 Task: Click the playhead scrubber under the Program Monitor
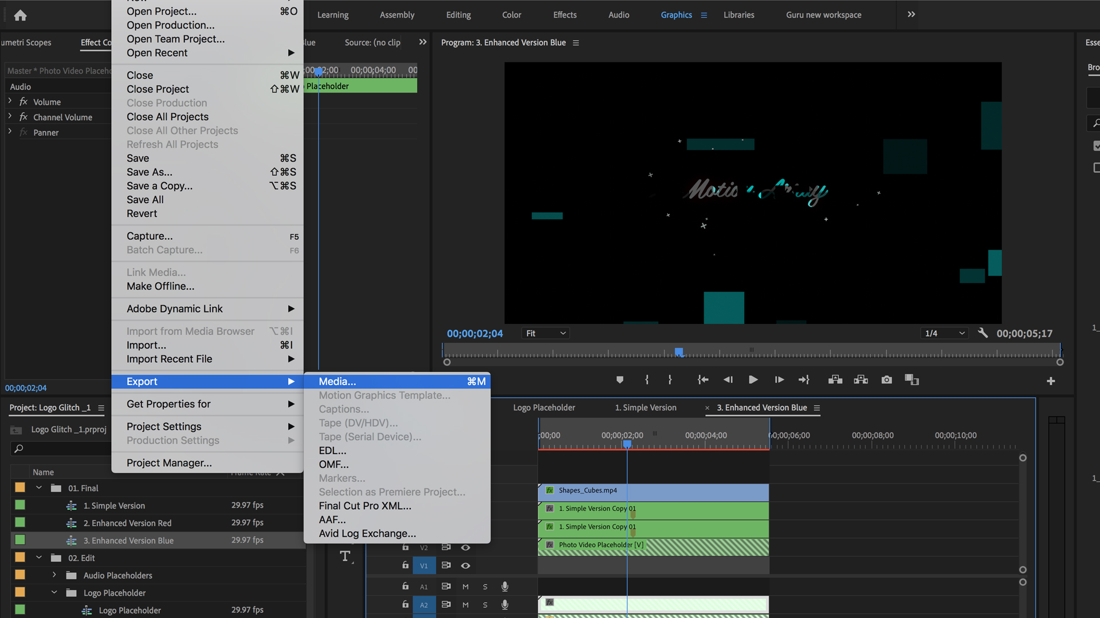coord(679,352)
